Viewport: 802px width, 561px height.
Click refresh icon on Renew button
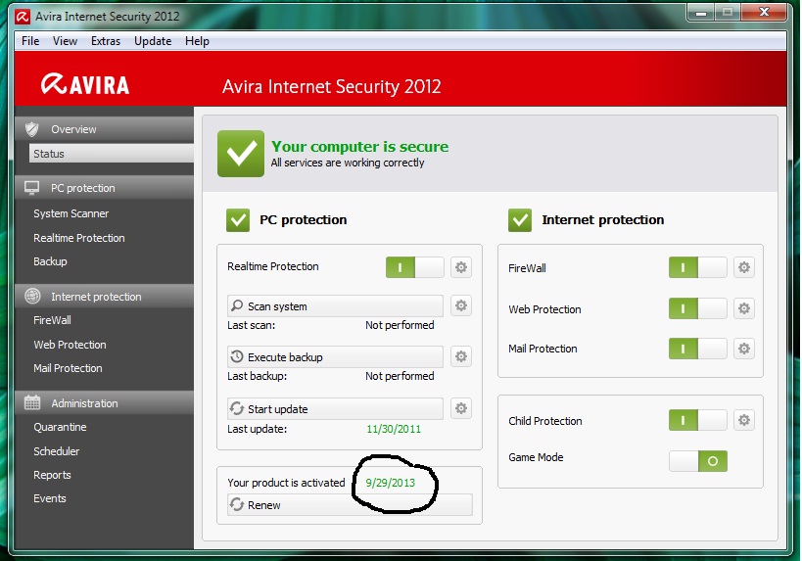[x=237, y=504]
